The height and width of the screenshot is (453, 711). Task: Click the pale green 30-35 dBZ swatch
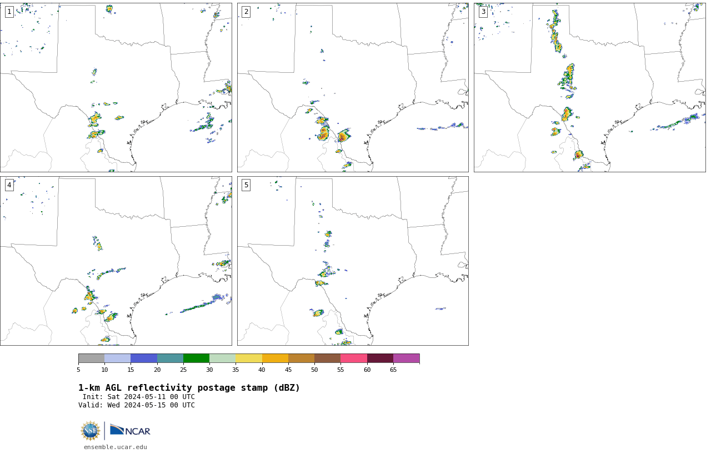pos(222,358)
